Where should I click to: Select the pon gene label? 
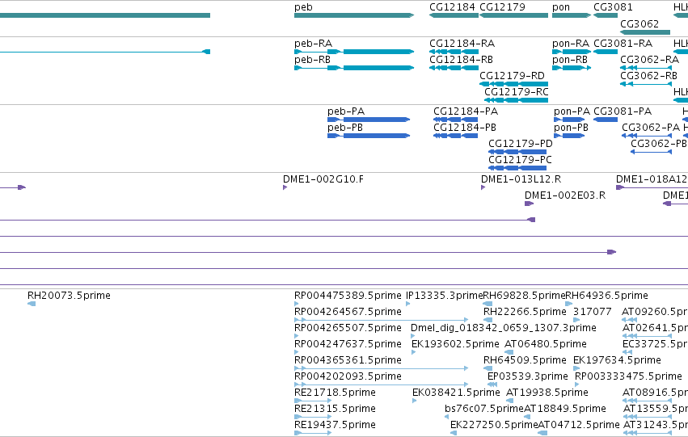[x=561, y=7]
